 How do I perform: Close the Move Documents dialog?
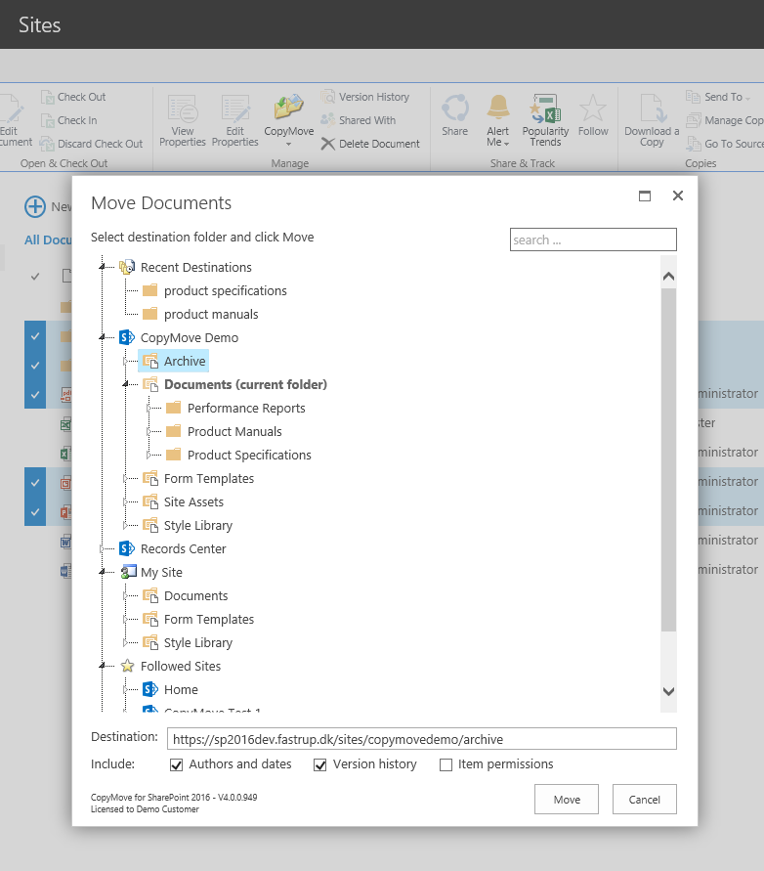pyautogui.click(x=678, y=196)
